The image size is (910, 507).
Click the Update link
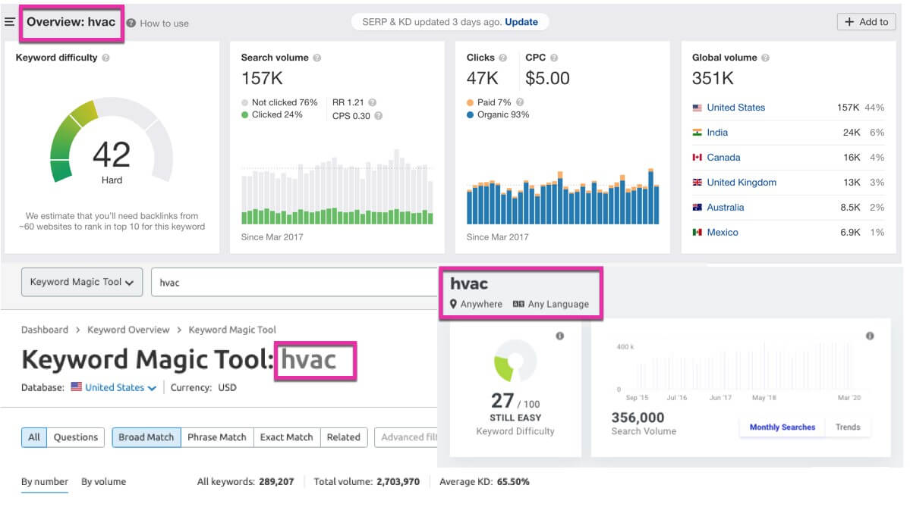tap(521, 22)
